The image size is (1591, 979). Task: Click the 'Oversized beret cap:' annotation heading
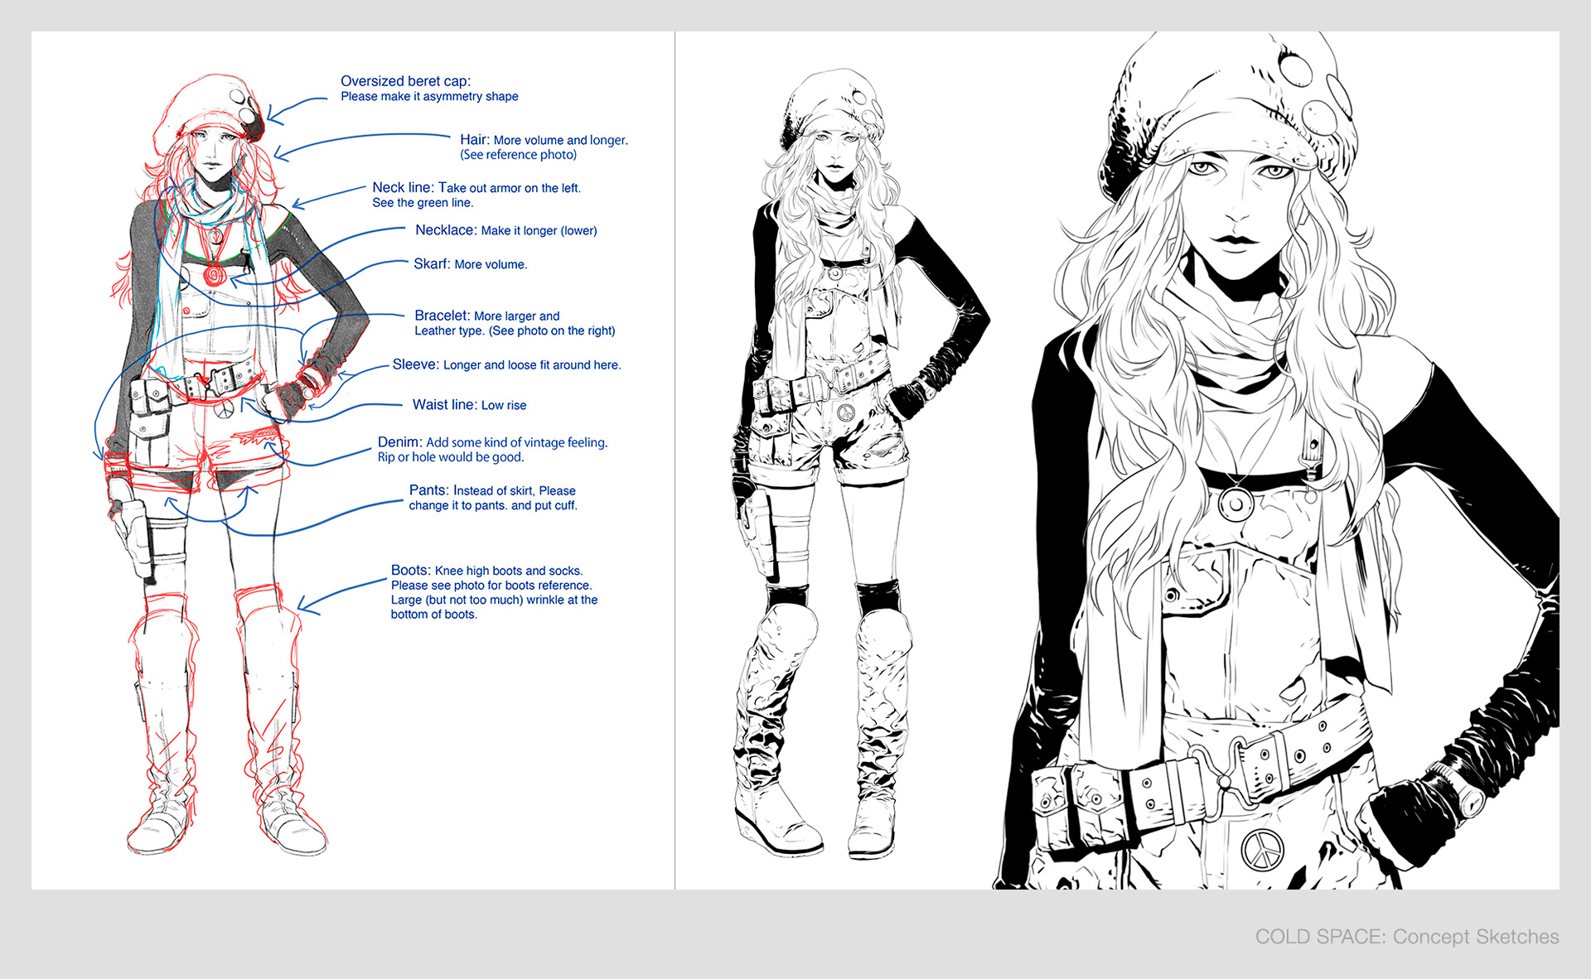click(x=405, y=81)
